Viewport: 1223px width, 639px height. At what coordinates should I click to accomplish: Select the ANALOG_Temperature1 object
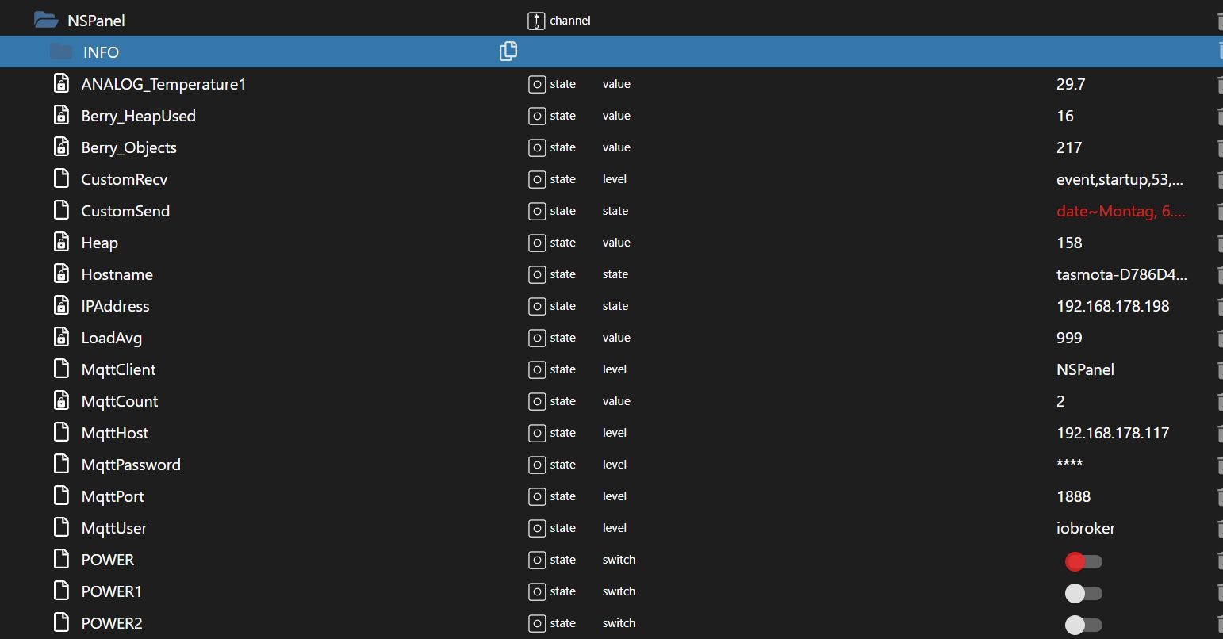tap(163, 84)
